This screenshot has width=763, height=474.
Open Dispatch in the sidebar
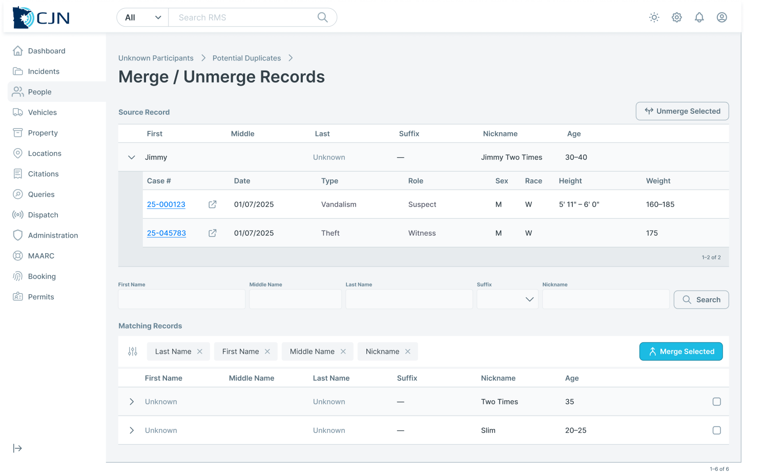click(x=57, y=215)
